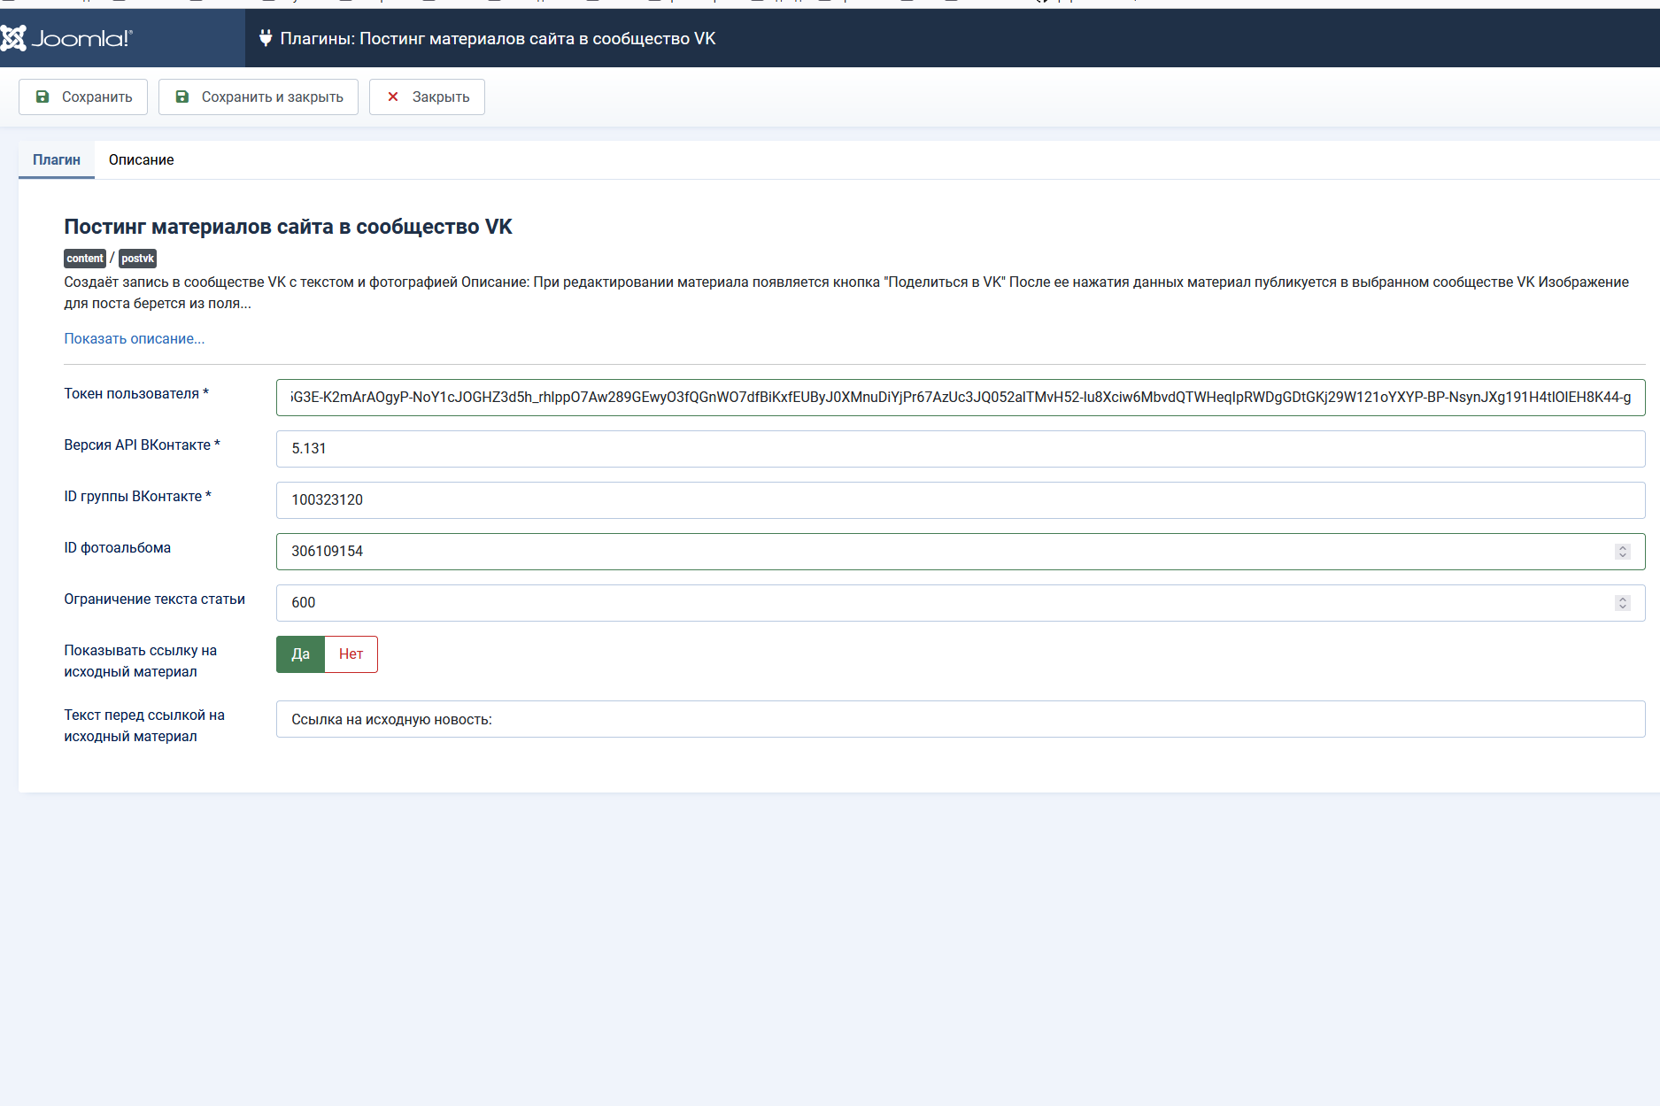This screenshot has width=1660, height=1106.
Task: Click the Сохранить button
Action: click(83, 97)
